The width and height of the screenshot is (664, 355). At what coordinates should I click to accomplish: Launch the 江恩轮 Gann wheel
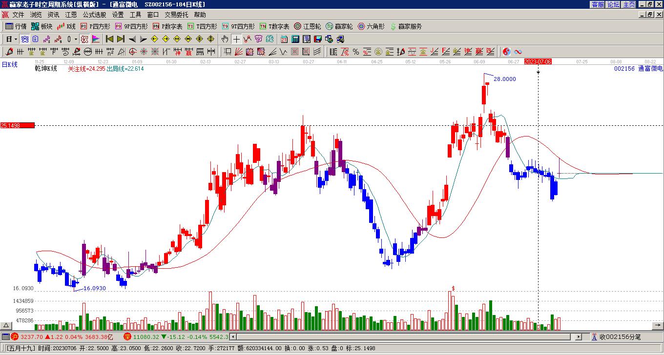[x=308, y=26]
